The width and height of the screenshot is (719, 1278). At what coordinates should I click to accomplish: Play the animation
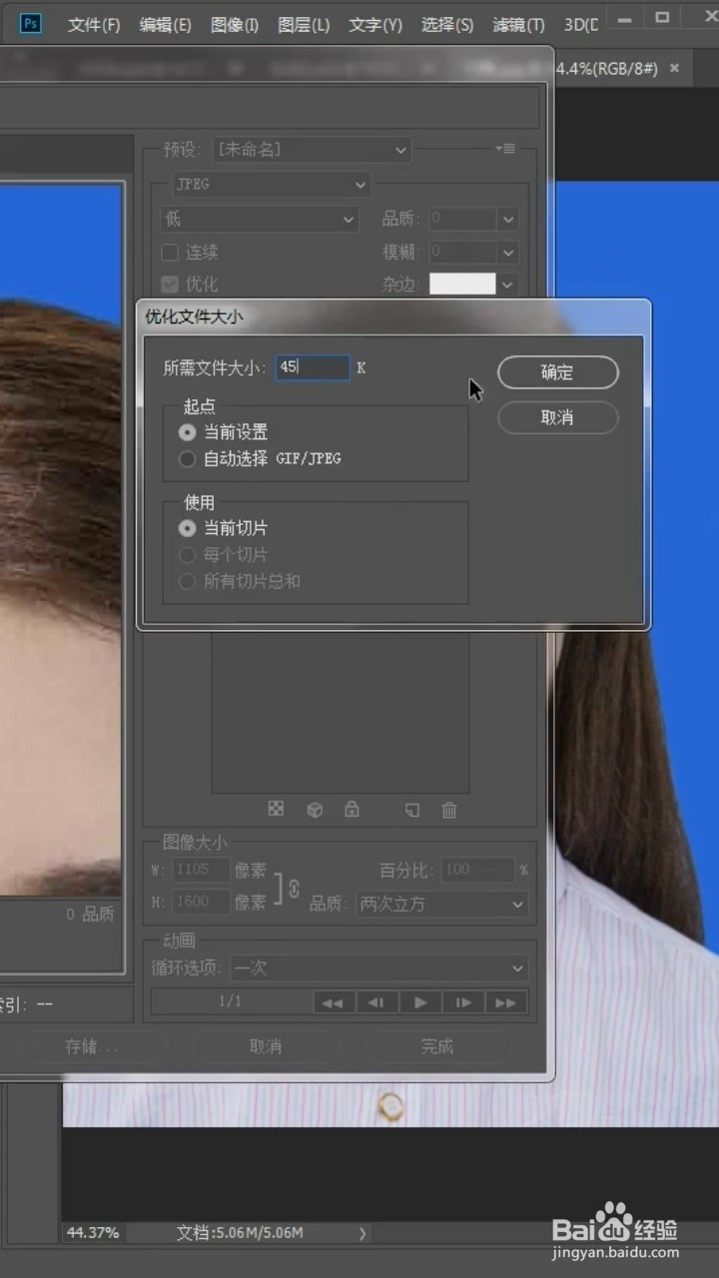420,1002
